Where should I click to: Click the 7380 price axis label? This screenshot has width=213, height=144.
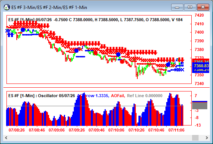click(x=199, y=50)
